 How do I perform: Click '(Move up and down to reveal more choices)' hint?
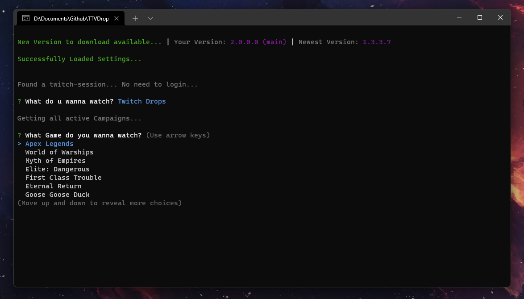pyautogui.click(x=99, y=203)
